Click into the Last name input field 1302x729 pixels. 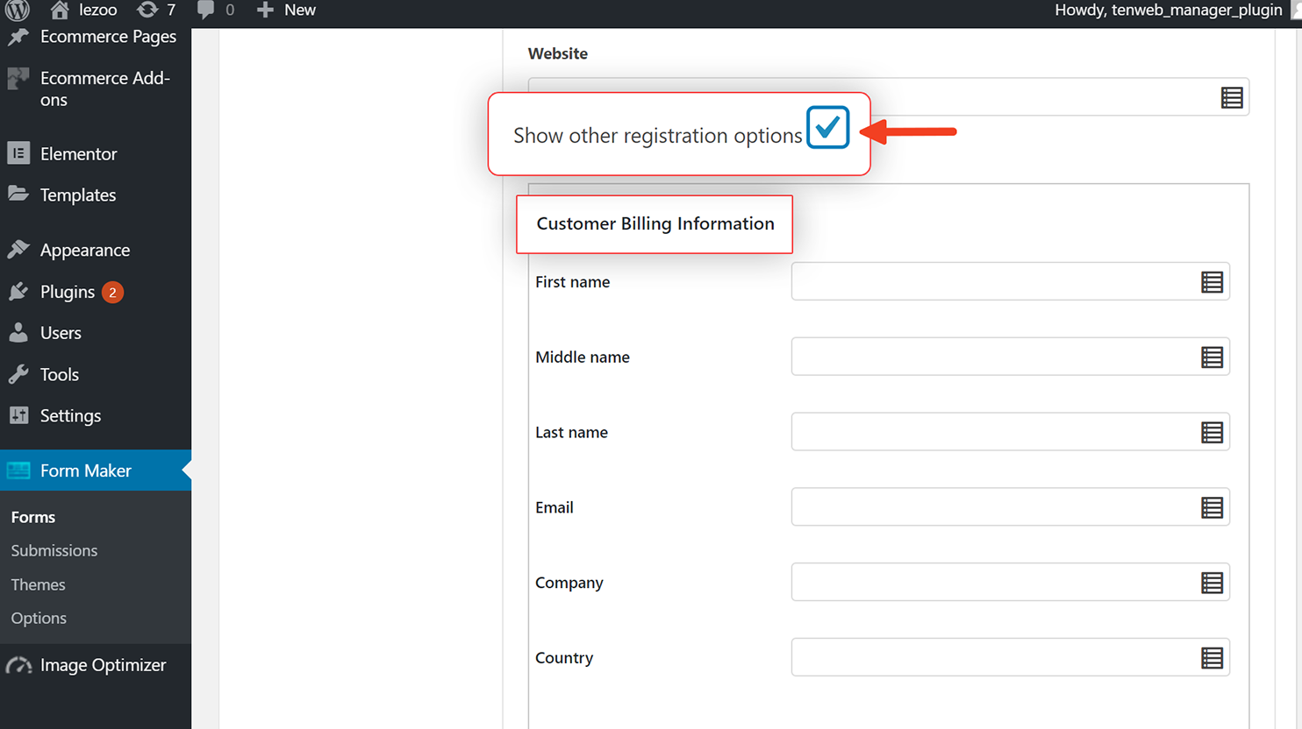click(991, 432)
